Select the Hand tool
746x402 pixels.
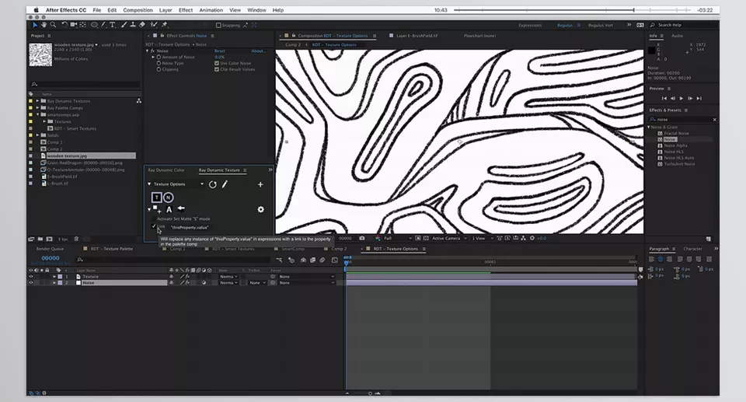[44, 25]
